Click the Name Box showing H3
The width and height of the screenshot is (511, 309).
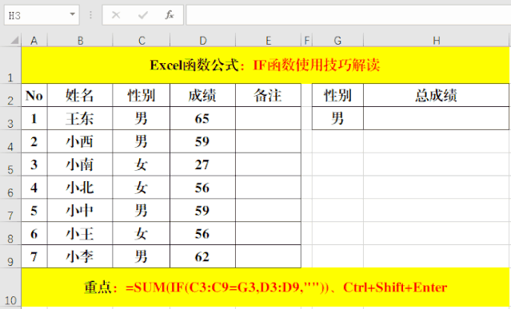42,15
